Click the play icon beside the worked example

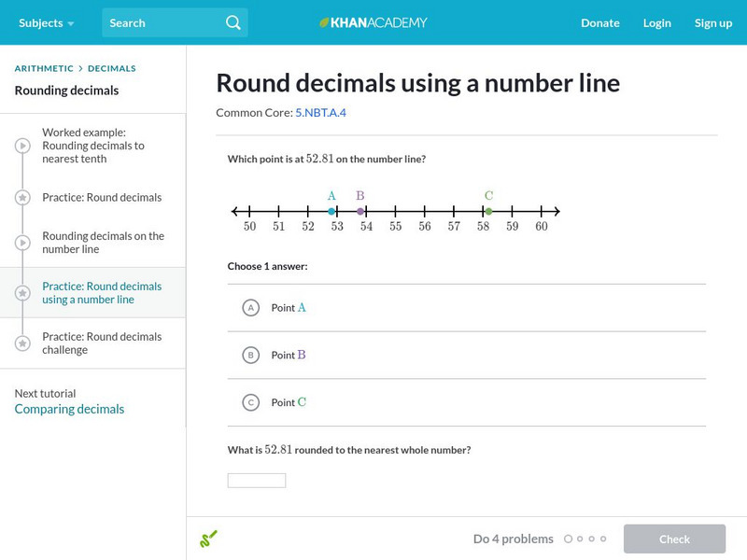point(21,146)
